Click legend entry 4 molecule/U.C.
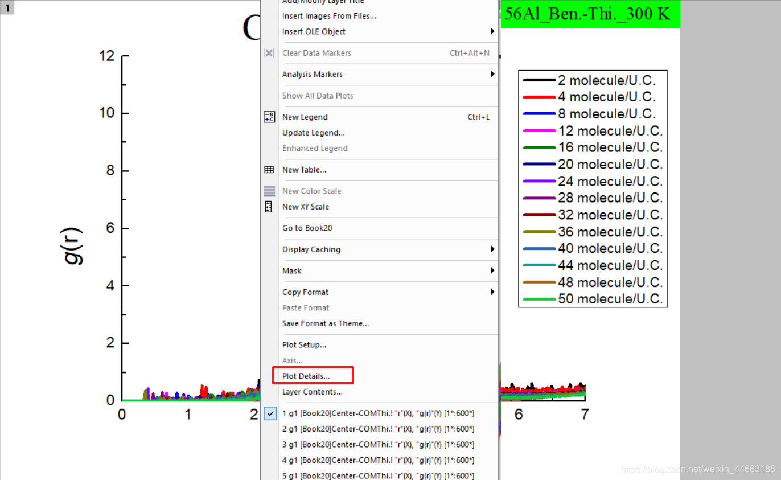781x480 pixels. coord(607,97)
